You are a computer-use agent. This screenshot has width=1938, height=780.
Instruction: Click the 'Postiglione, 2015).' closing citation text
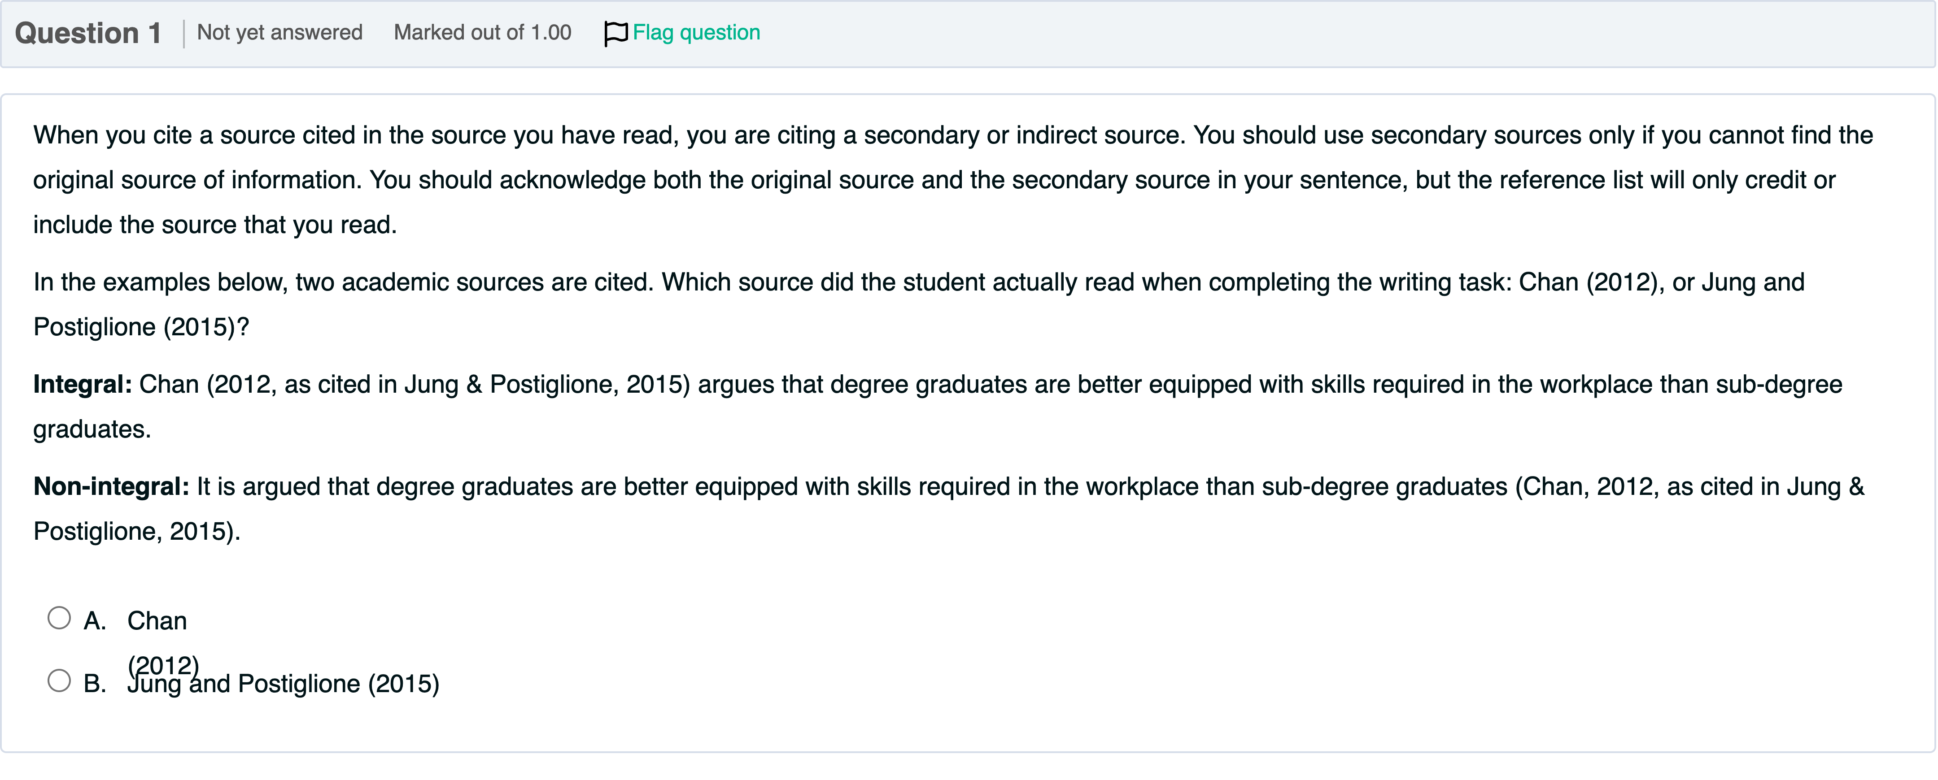point(137,532)
